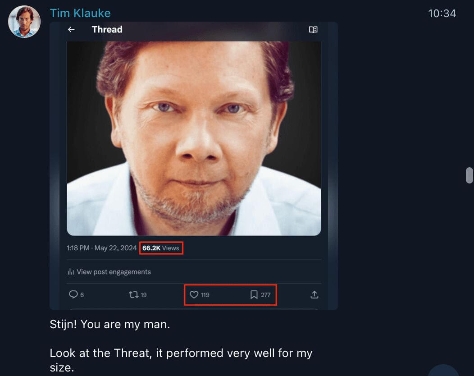Screen dimensions: 474x376
Task: Click the repost arrows icon
Action: click(x=133, y=295)
